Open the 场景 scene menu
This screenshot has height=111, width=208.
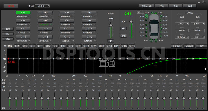coord(175,6)
